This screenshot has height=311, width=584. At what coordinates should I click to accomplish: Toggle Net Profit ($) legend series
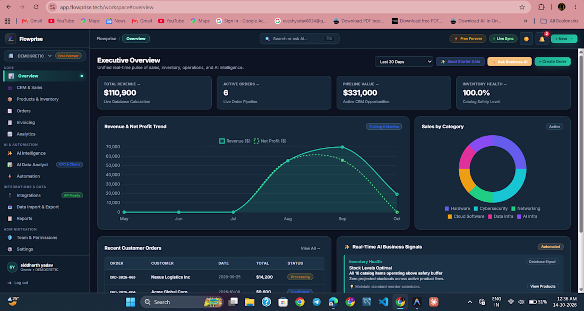click(270, 141)
